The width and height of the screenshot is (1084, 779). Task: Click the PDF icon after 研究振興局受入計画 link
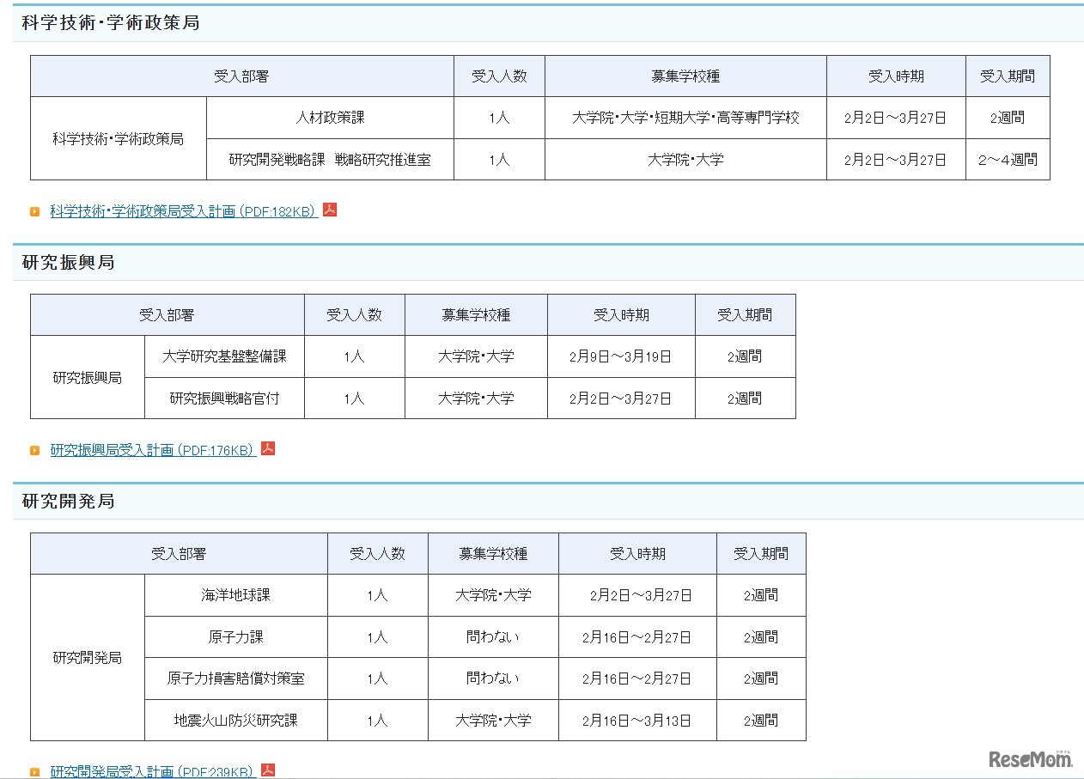[267, 448]
